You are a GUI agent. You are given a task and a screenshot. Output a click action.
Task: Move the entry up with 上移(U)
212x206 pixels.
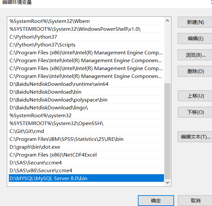[x=195, y=96]
